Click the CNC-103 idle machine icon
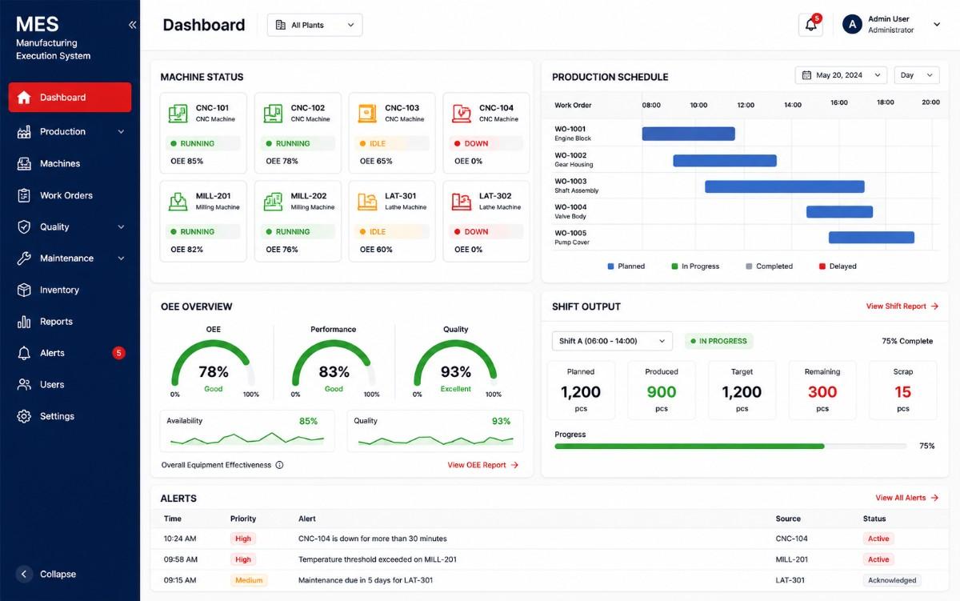The image size is (960, 601). 367,113
